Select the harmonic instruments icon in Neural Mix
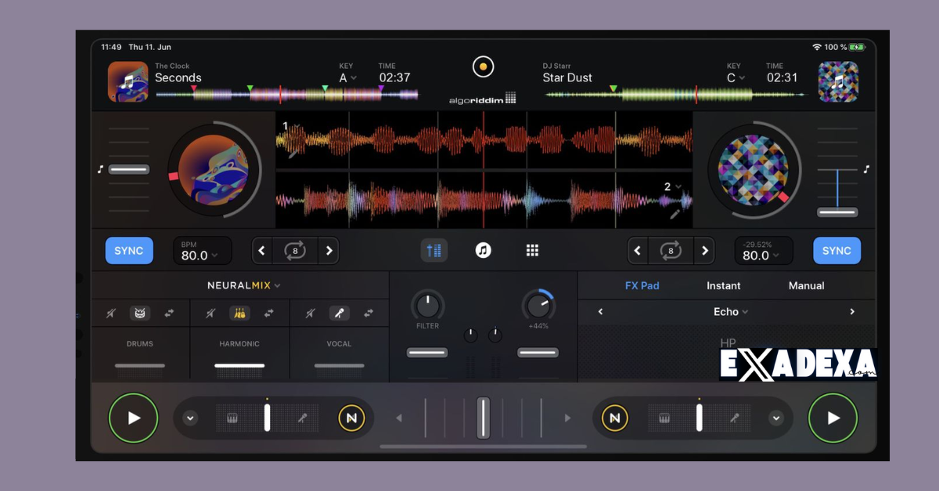939x491 pixels. coord(240,312)
